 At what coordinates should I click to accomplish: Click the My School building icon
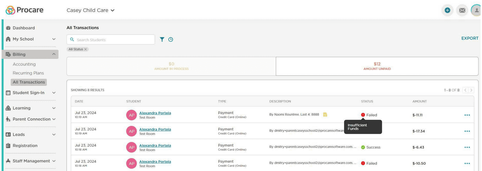click(8, 39)
